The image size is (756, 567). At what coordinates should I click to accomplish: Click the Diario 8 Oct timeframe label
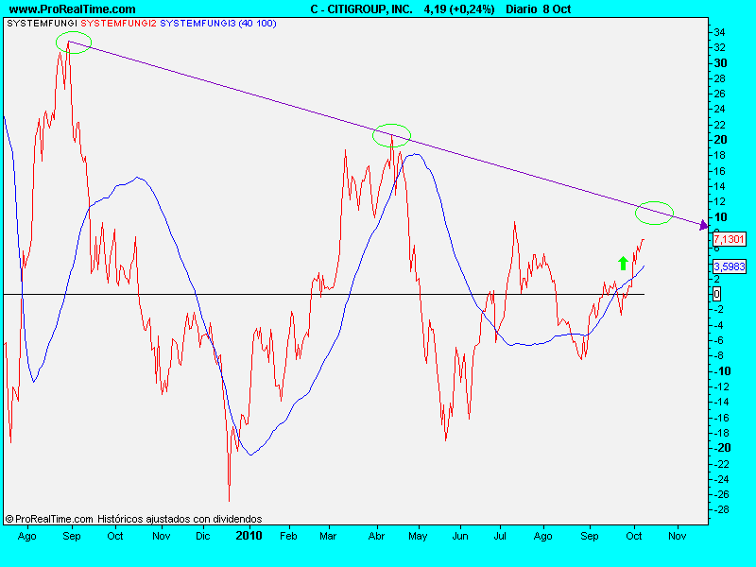539,9
